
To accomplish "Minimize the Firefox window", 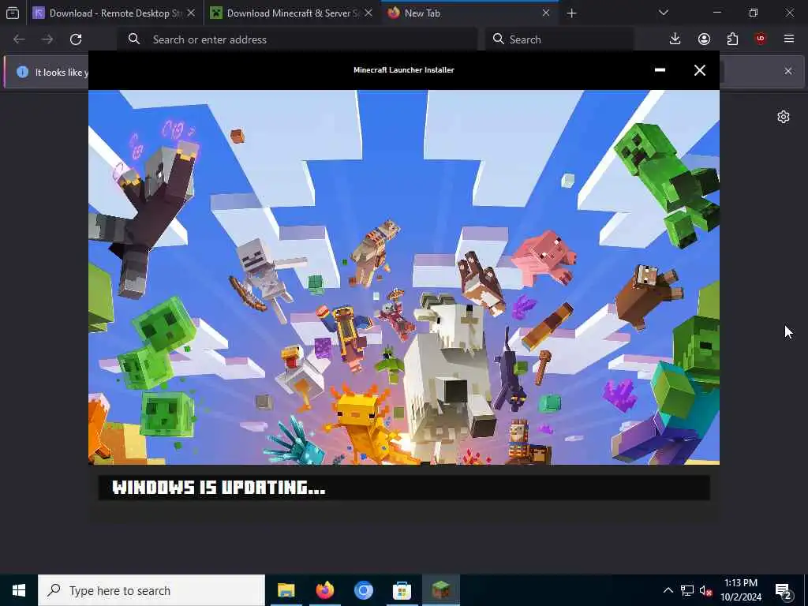I will click(x=716, y=13).
